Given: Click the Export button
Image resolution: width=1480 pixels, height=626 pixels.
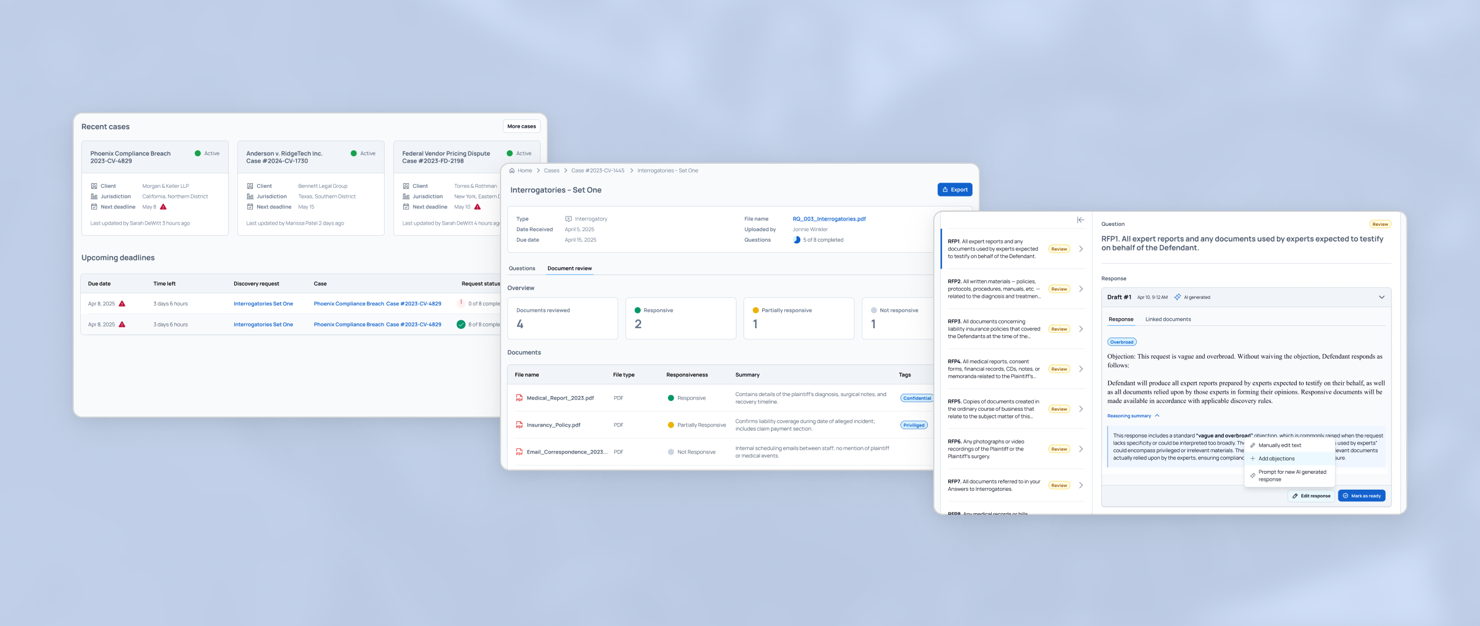Looking at the screenshot, I should tap(955, 190).
